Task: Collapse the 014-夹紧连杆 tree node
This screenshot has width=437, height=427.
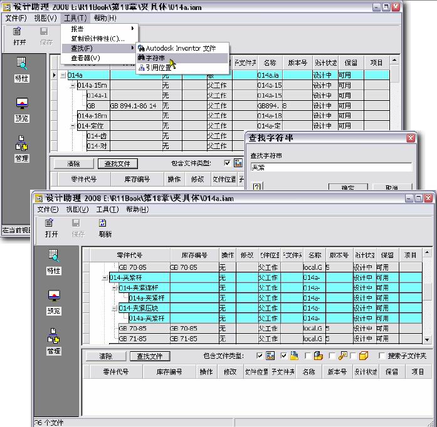Action: click(x=114, y=287)
